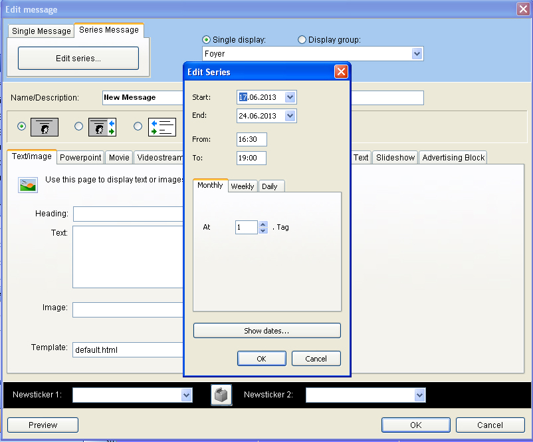Open the Start date dropdown calendar
Screen dimensions: 533x442
(290, 97)
